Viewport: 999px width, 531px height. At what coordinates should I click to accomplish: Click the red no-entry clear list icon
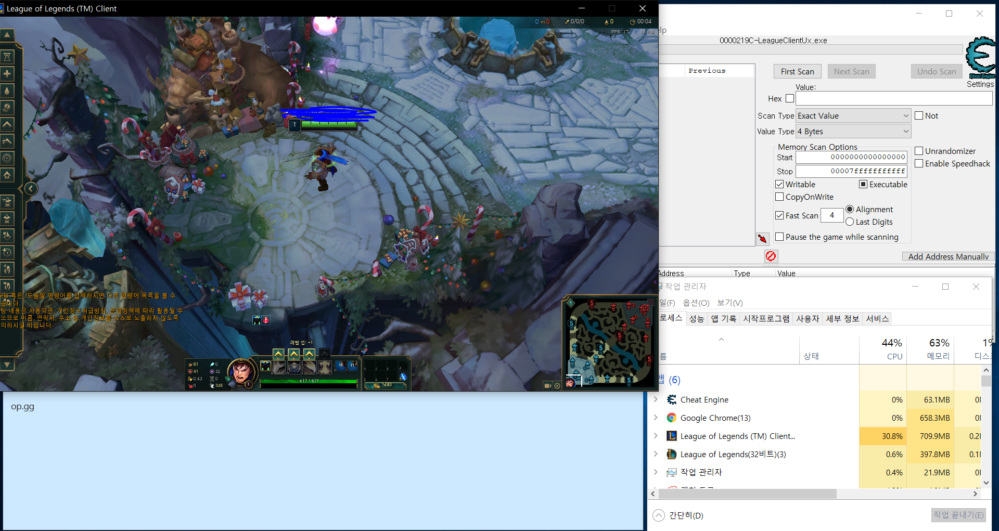771,256
